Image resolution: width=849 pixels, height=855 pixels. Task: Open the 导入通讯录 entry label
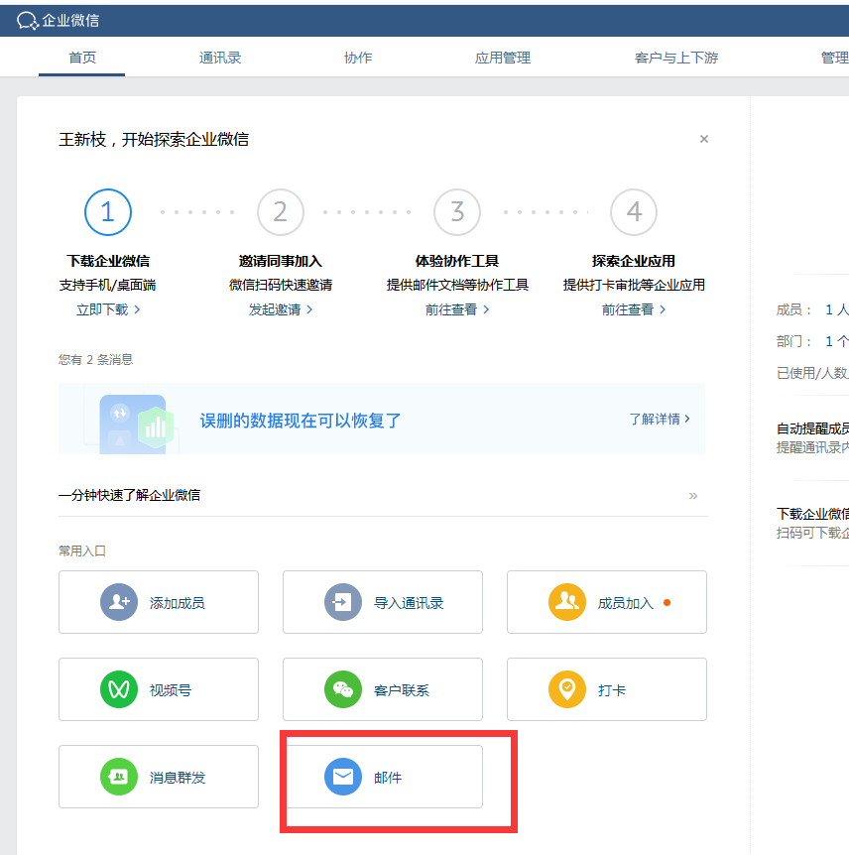click(x=409, y=603)
